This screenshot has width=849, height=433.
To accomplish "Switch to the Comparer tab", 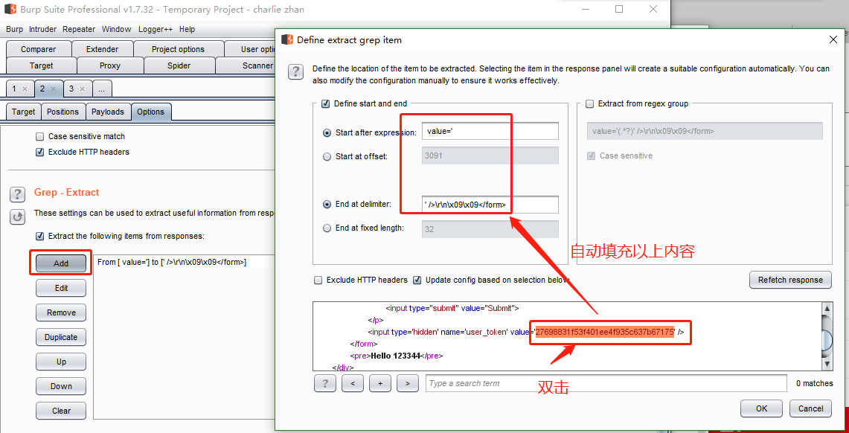I will click(39, 49).
